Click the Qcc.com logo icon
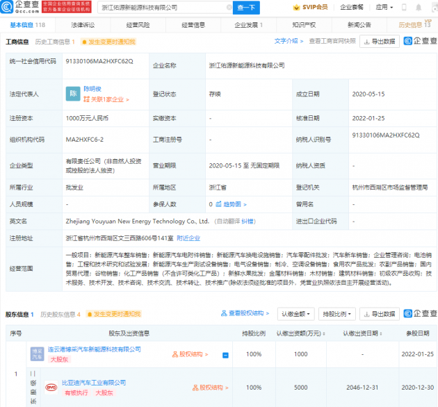The image size is (438, 407). click(7, 7)
